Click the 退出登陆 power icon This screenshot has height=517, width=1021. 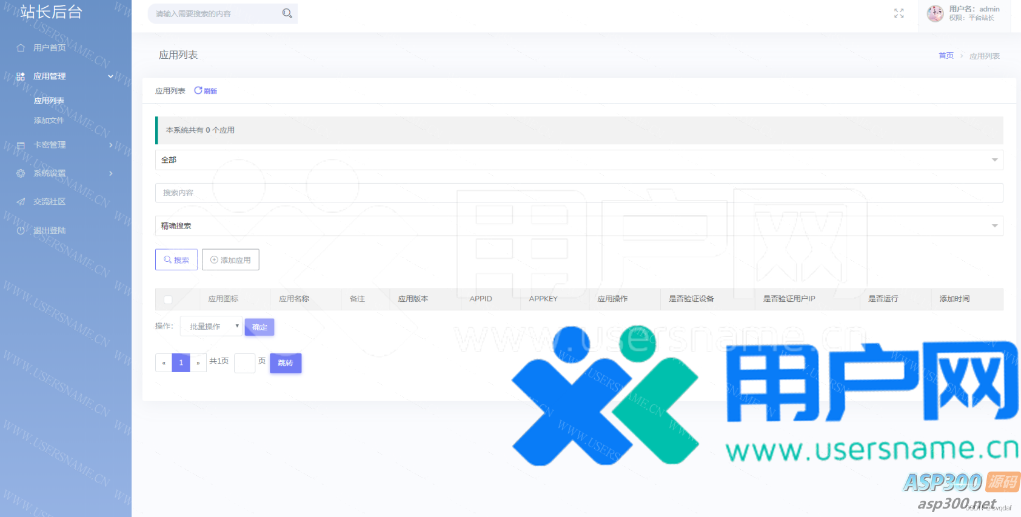click(21, 230)
